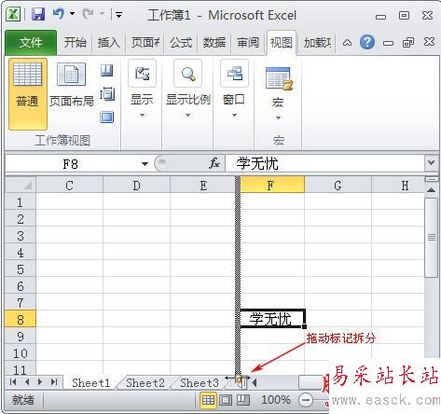
Task: Open the 显示 show group
Action: point(142,89)
